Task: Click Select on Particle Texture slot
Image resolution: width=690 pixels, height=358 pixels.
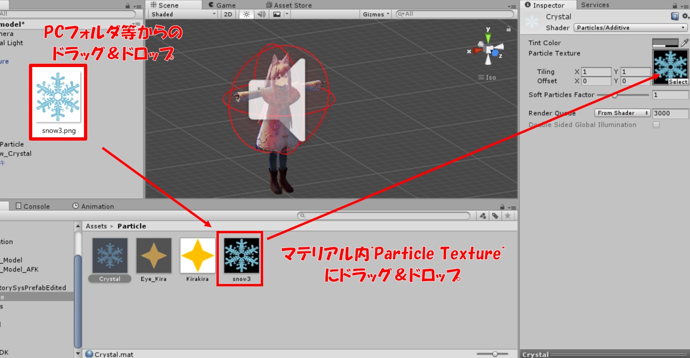Action: coord(678,81)
